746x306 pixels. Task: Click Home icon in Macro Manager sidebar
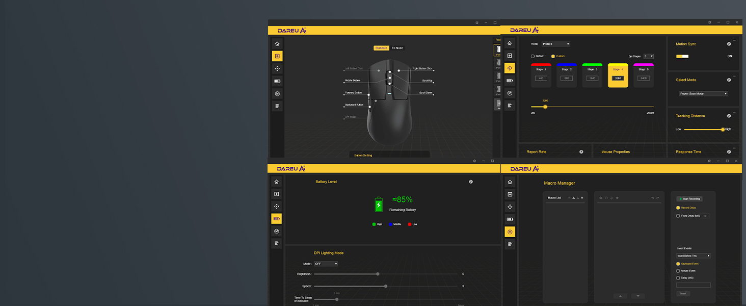click(510, 182)
